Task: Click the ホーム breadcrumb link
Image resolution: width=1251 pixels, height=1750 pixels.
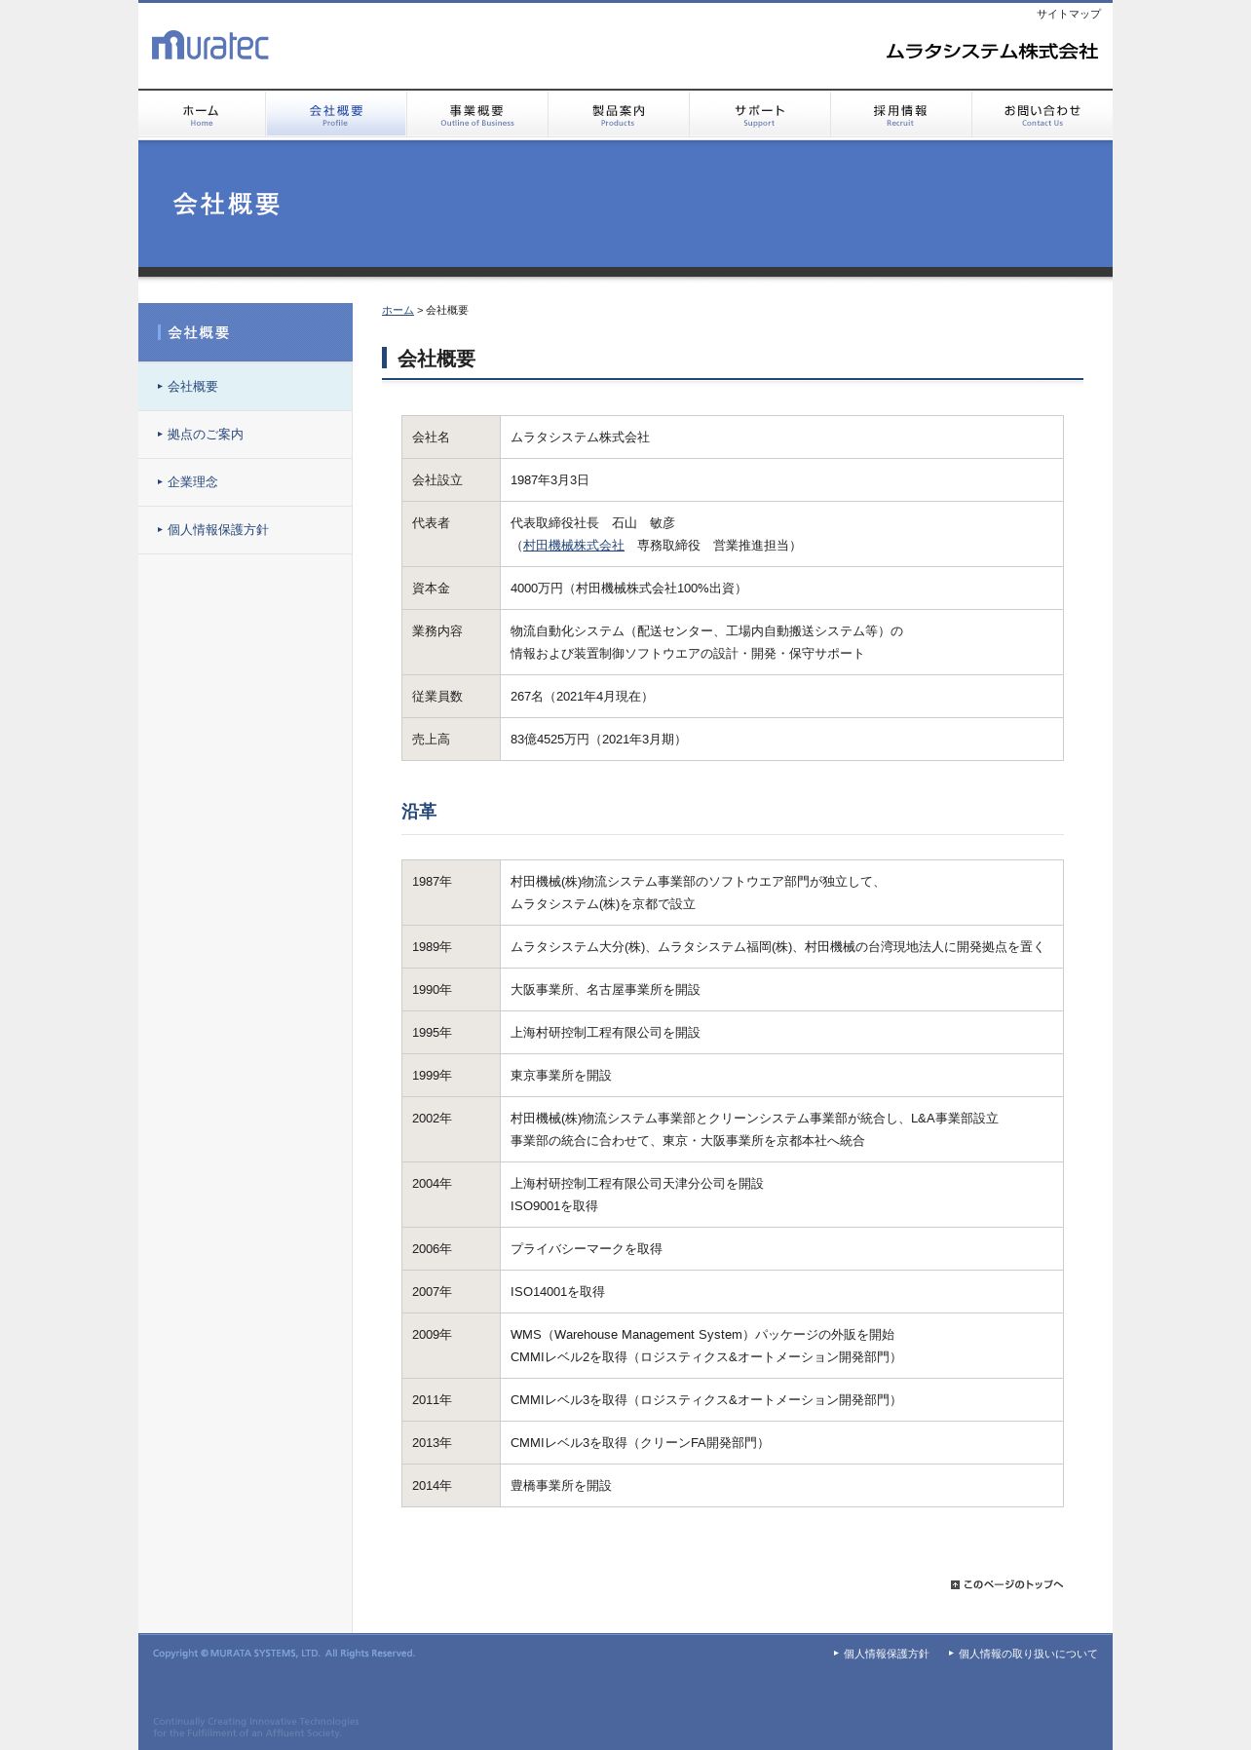Action: point(398,310)
